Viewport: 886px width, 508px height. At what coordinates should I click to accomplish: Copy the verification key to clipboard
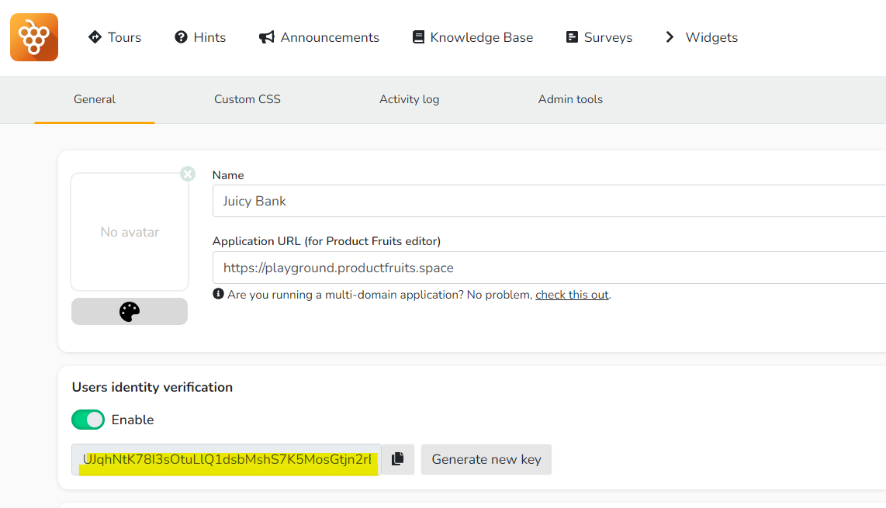[x=398, y=459]
